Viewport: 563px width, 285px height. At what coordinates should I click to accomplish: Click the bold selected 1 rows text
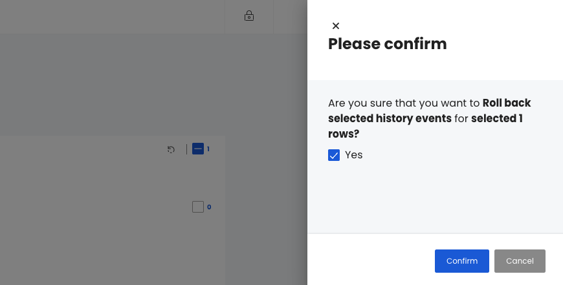pos(425,126)
